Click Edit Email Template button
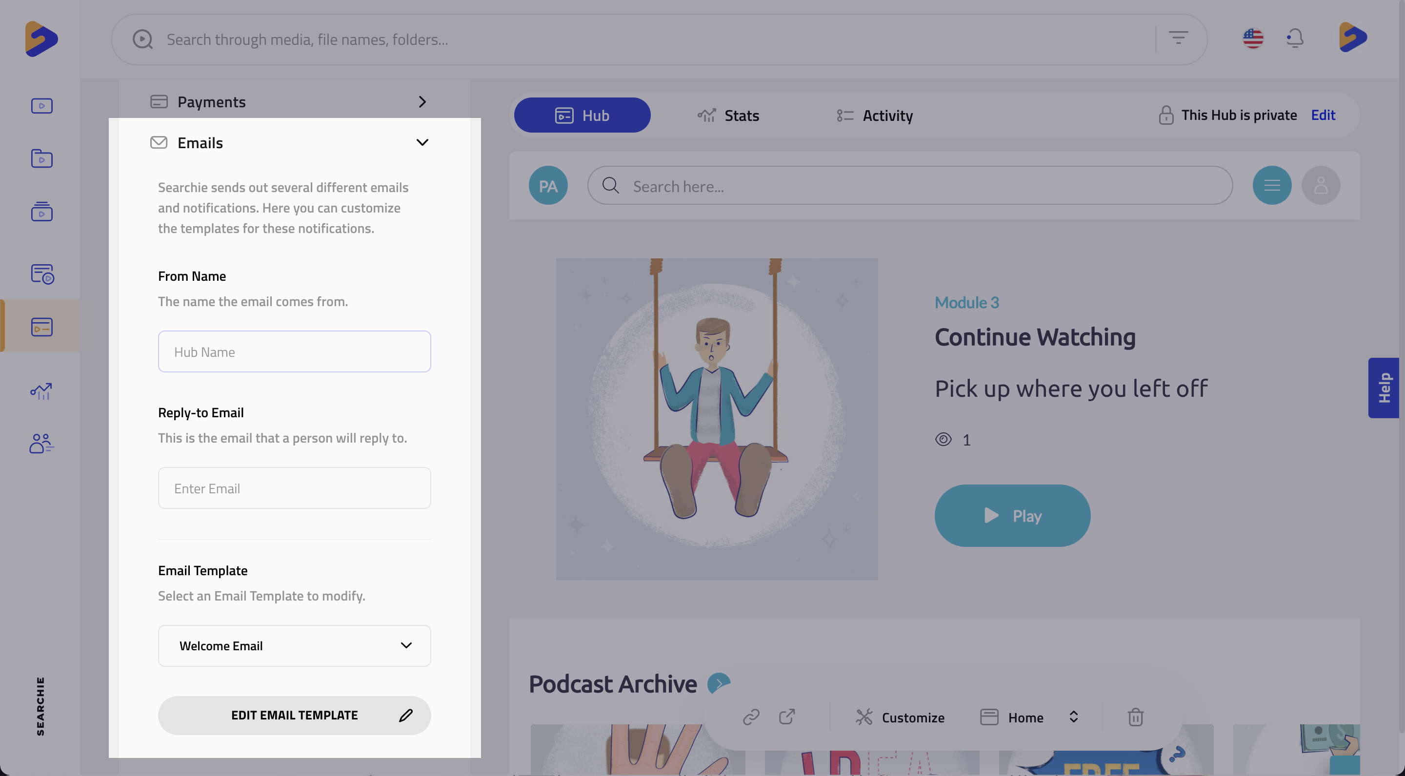 click(294, 715)
